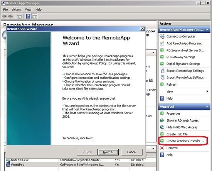
Task: Click the RemoteApp Manager title bar icon
Action: click(3, 3)
